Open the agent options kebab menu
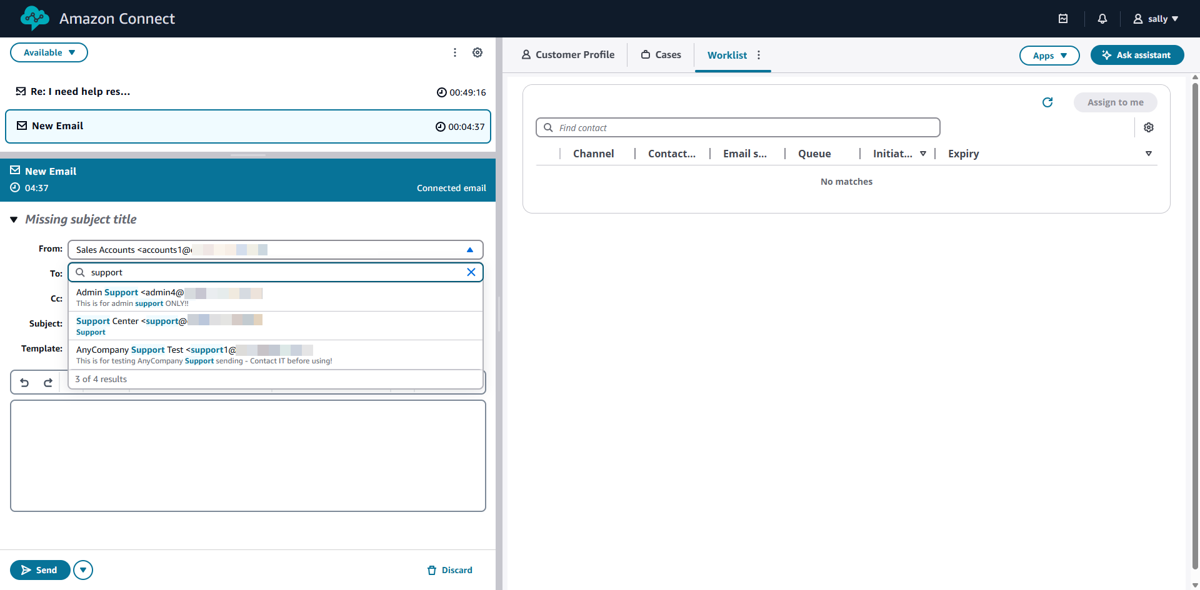This screenshot has height=590, width=1200. pos(455,52)
